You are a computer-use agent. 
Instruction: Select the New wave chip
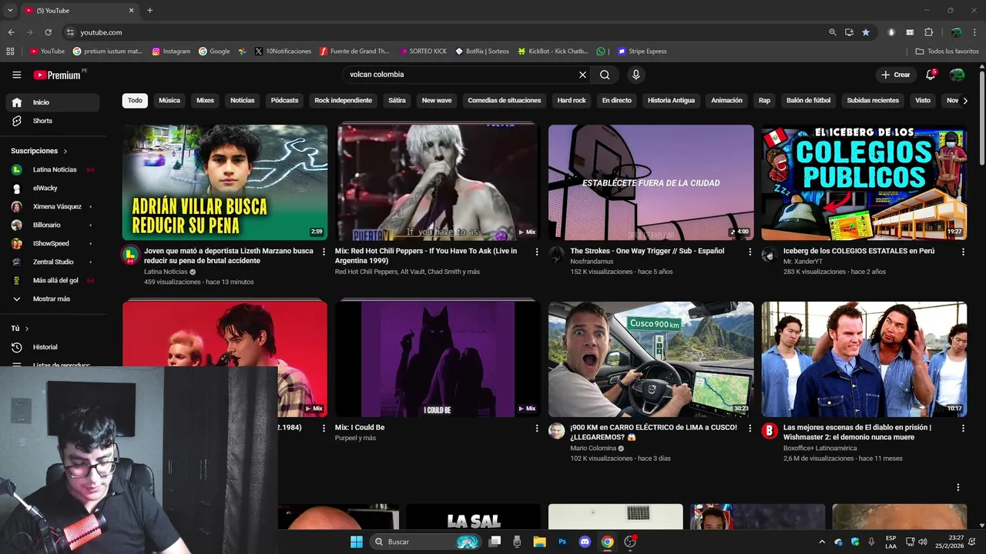[437, 100]
